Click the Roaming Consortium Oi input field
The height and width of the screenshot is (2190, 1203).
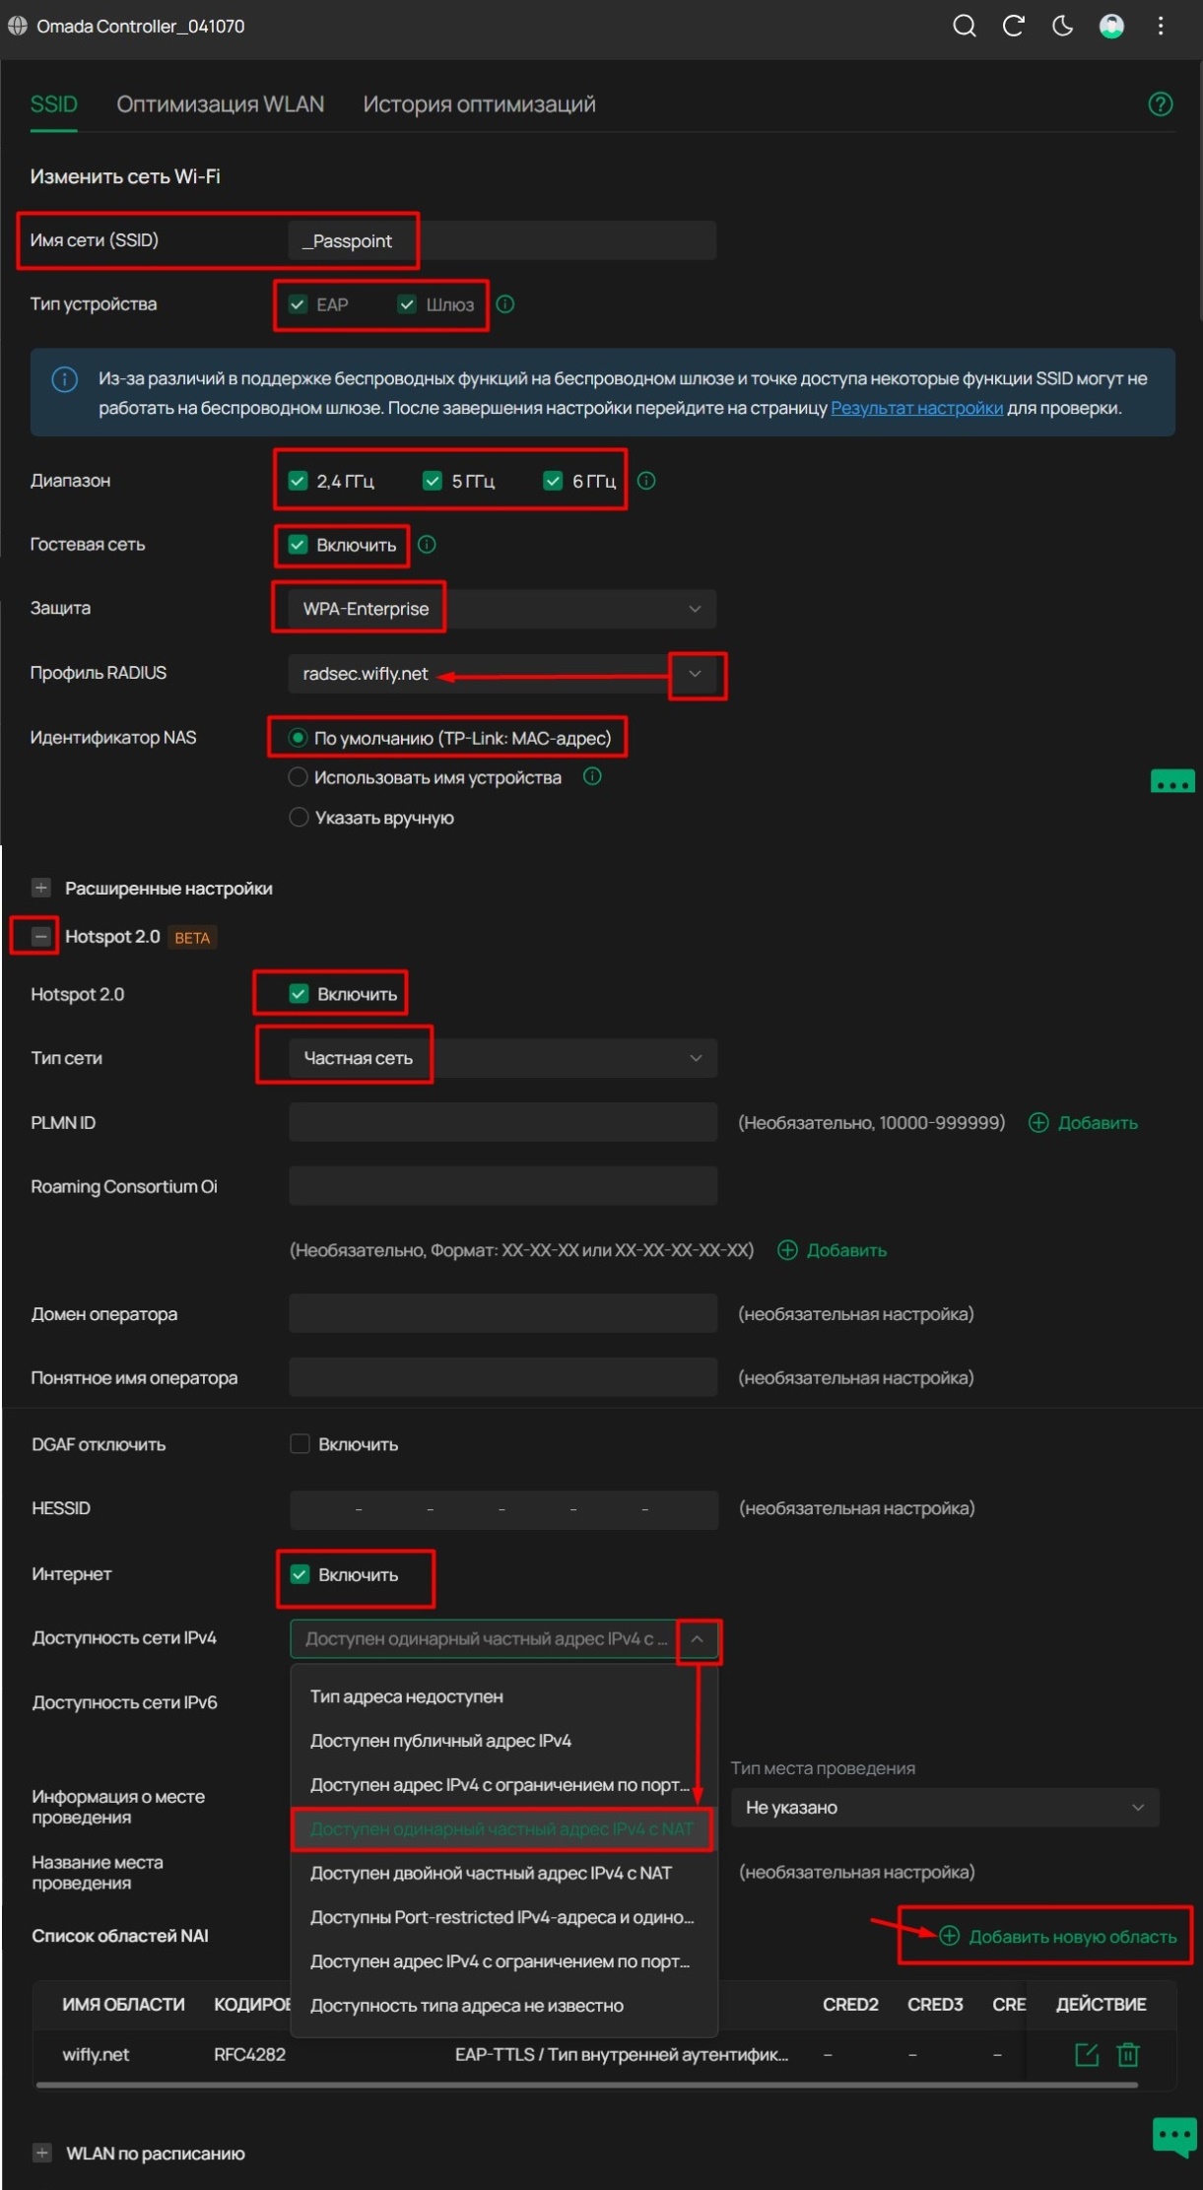pyautogui.click(x=502, y=1186)
